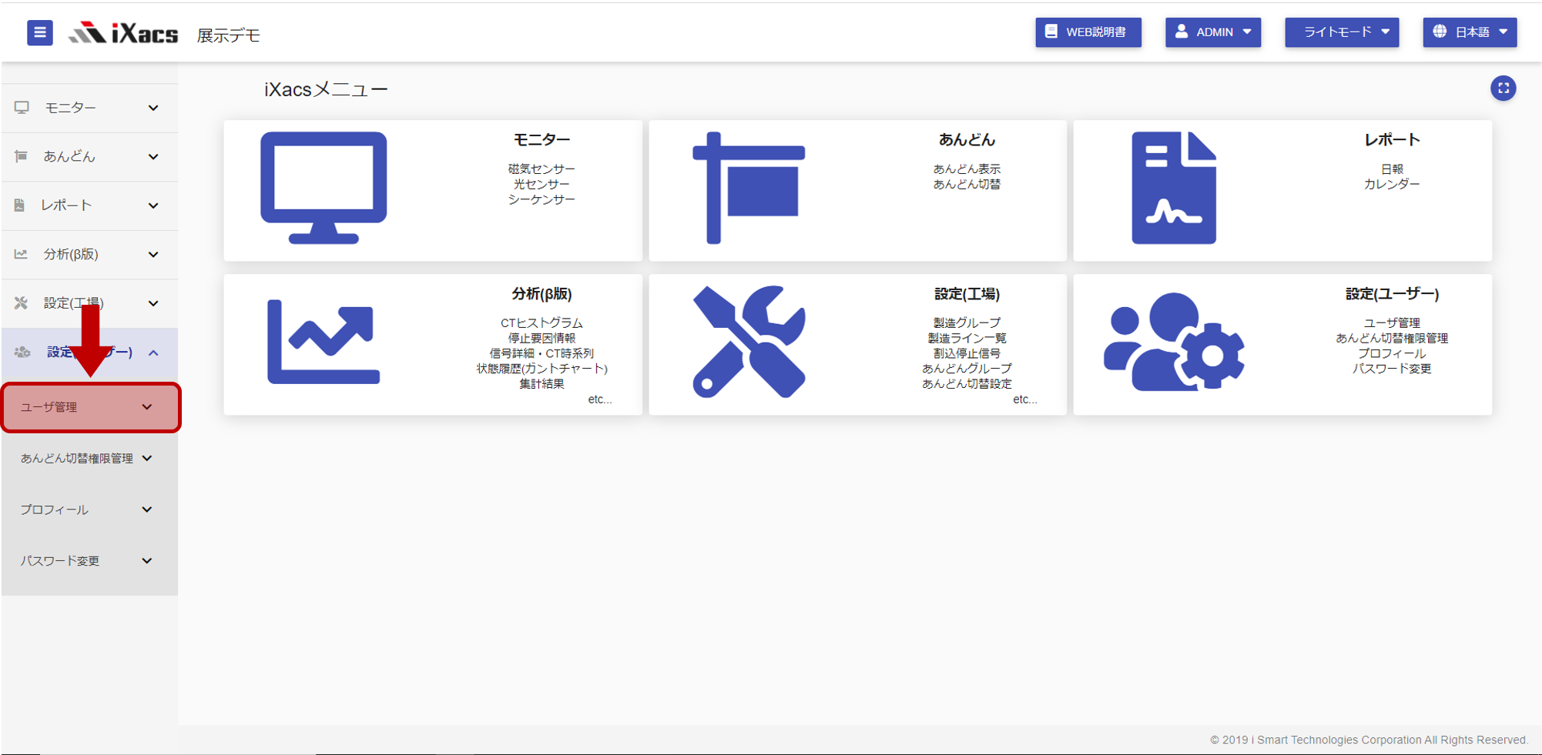Click カレンダー in report card
The image size is (1542, 755).
pos(1392,184)
